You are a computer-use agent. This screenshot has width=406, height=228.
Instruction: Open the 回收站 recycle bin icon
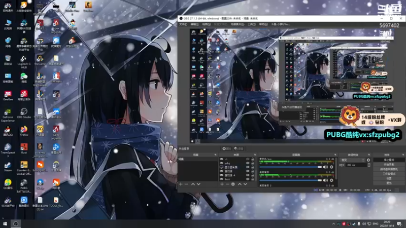click(8, 60)
